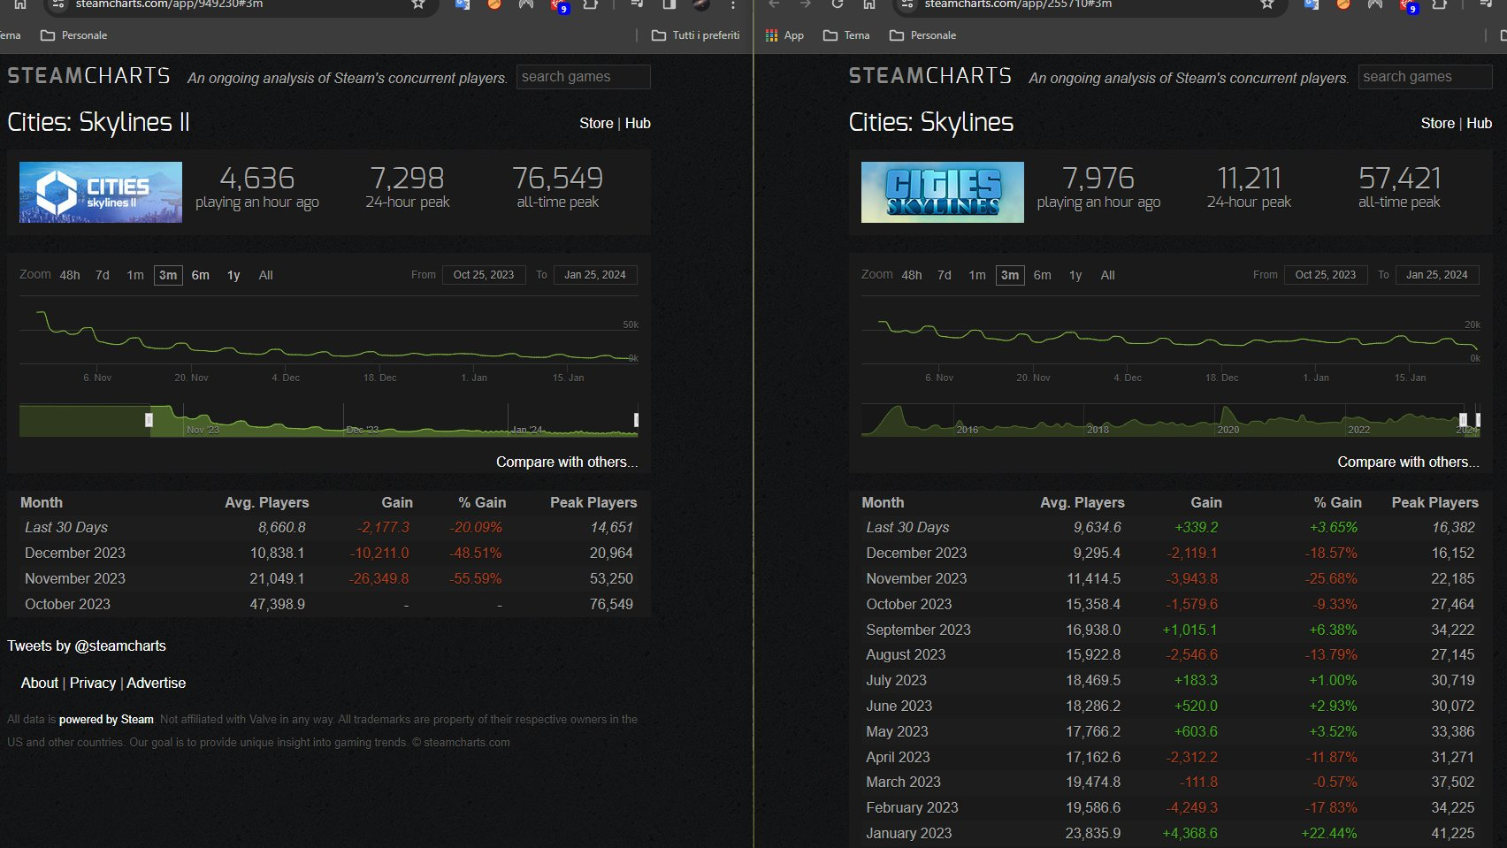
Task: Open the App shortcuts bookmark in the right browser
Action: click(784, 35)
